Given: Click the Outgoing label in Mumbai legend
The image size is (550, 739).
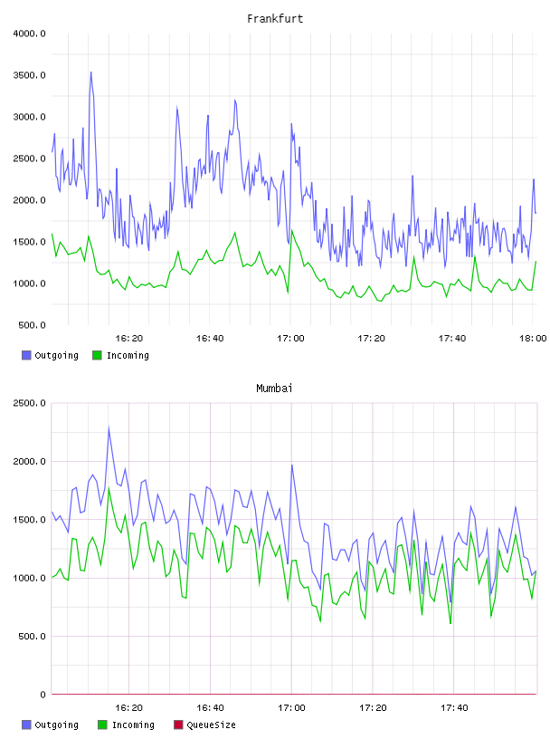Looking at the screenshot, I should click(x=56, y=725).
